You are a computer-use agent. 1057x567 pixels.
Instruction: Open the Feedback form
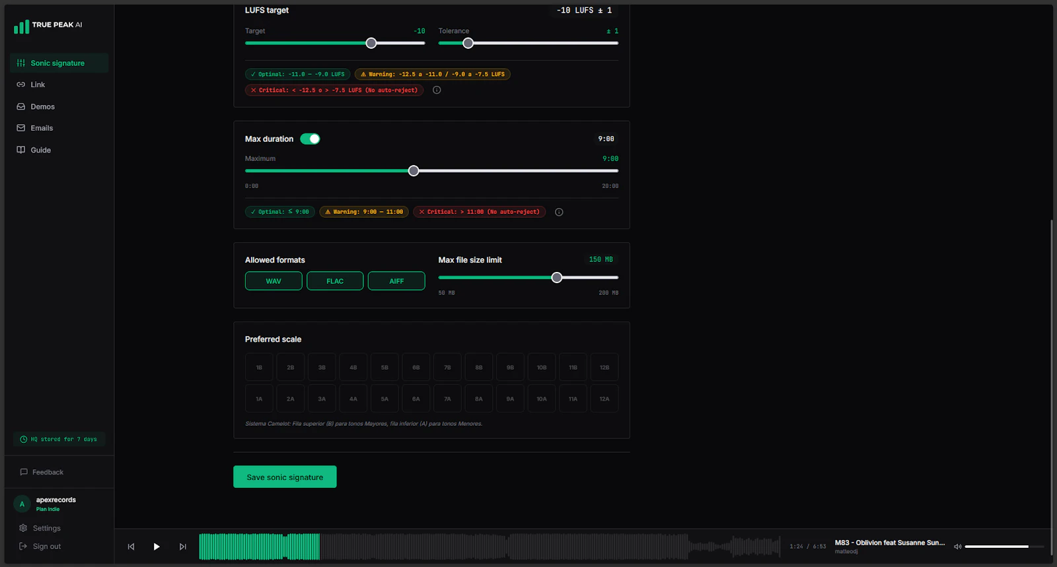(x=42, y=472)
